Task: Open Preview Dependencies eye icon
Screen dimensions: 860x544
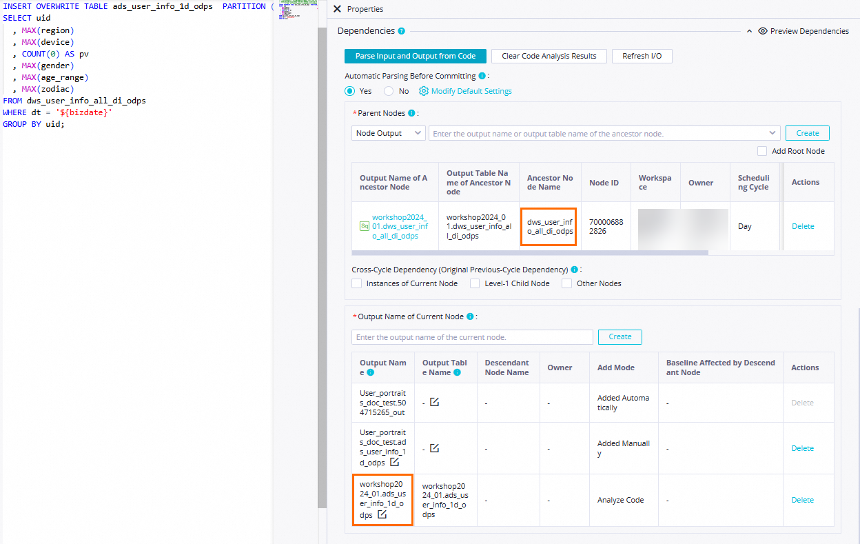Action: [763, 31]
